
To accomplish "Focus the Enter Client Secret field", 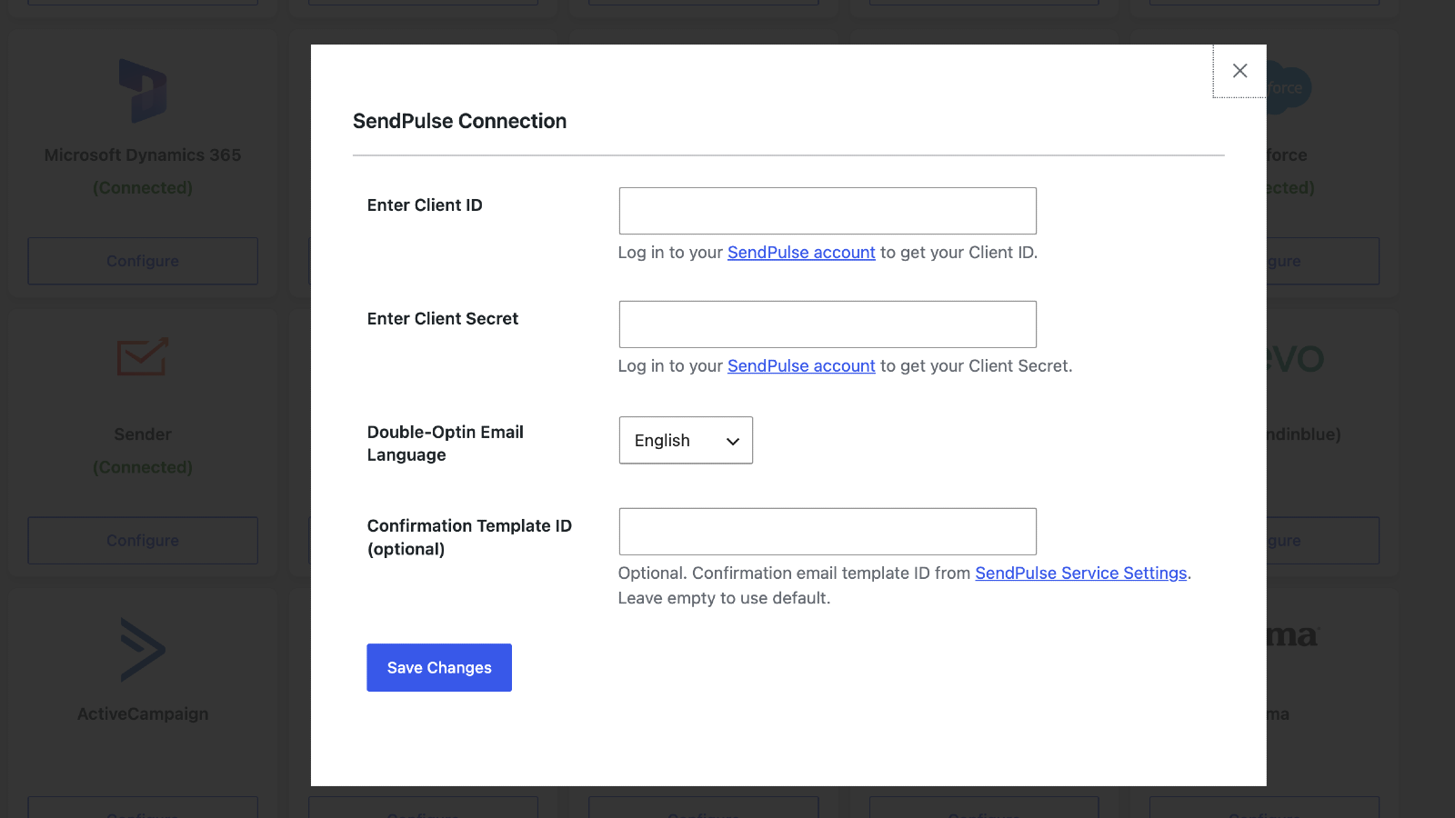I will (827, 324).
